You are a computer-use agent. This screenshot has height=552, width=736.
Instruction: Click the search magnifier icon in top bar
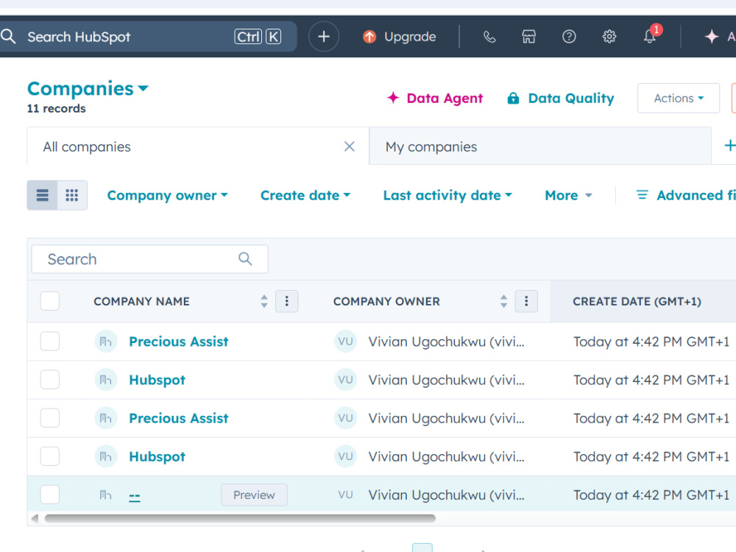click(8, 36)
